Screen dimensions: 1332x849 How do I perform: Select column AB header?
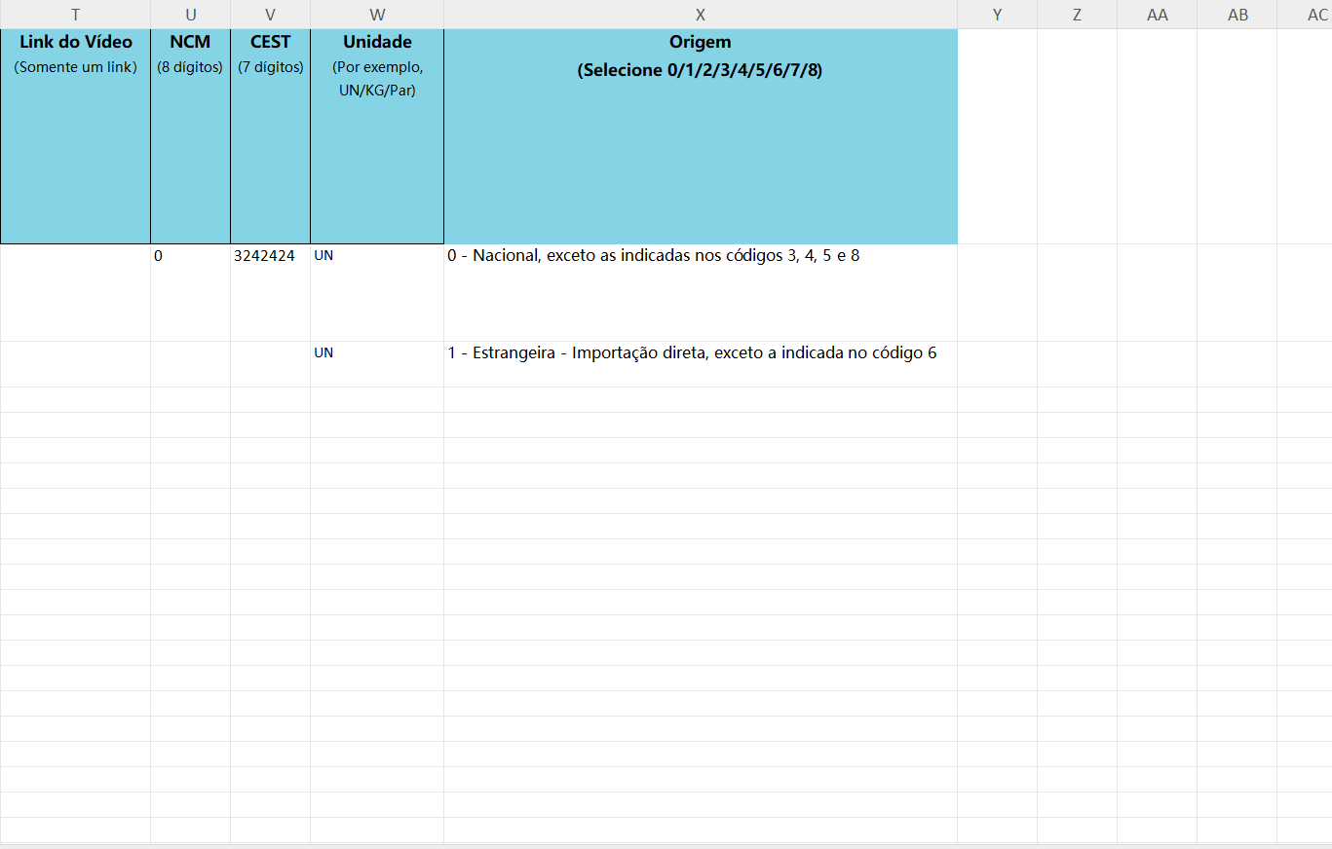click(1237, 15)
